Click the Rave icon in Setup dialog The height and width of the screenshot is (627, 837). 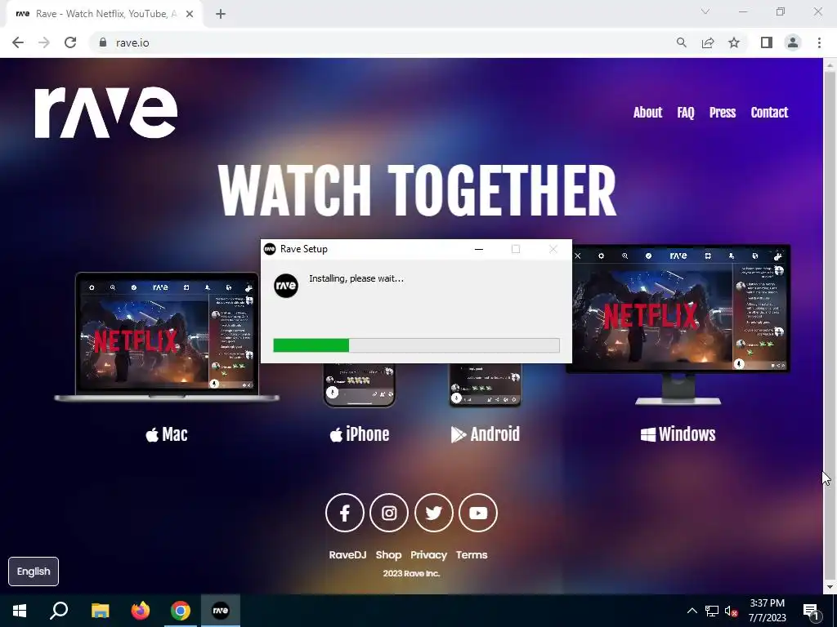point(286,286)
